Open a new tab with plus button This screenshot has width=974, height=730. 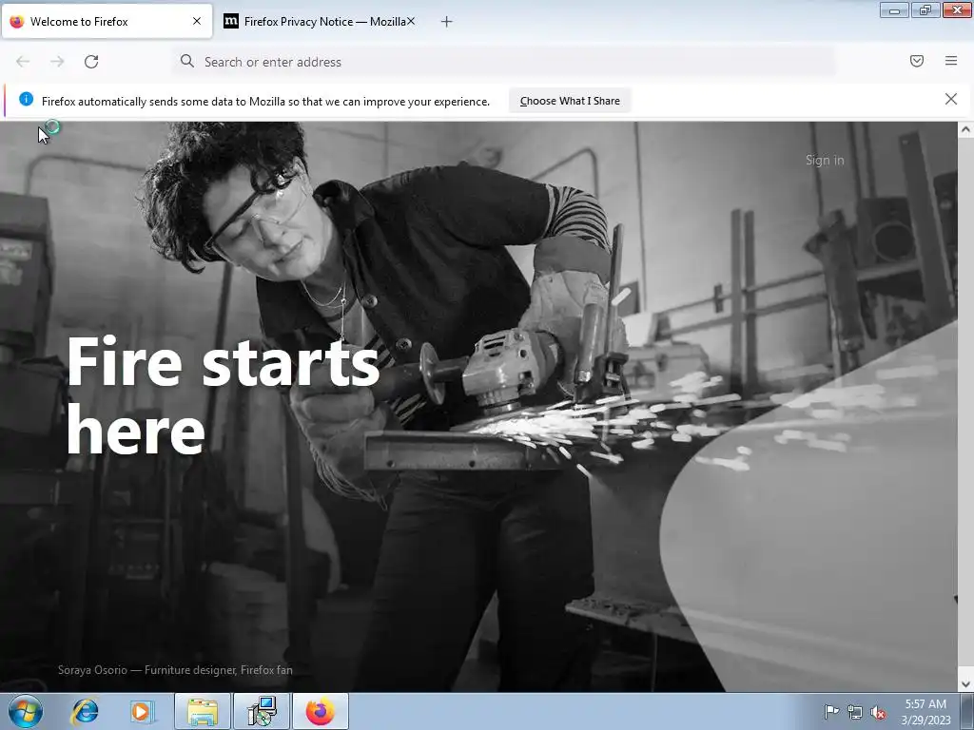[447, 22]
